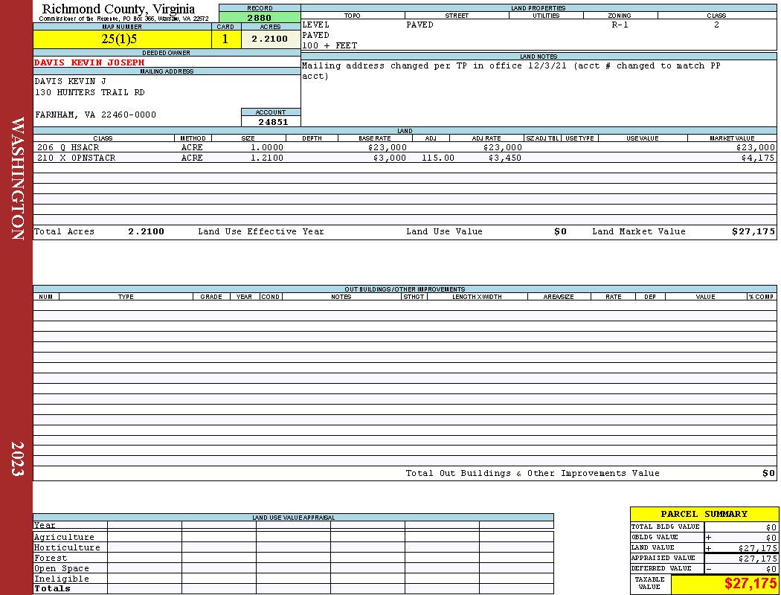Image resolution: width=781 pixels, height=595 pixels.
Task: Click size 1.0000 in the HSACR row
Action: (266, 147)
